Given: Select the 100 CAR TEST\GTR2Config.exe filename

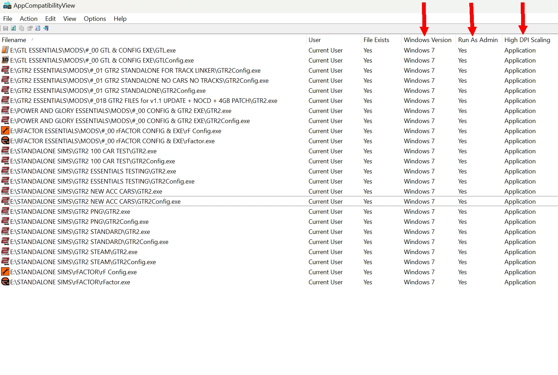Looking at the screenshot, I should click(x=93, y=161).
